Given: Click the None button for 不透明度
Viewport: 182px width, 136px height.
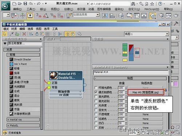Looking at the screenshot, I should [x=146, y=114].
